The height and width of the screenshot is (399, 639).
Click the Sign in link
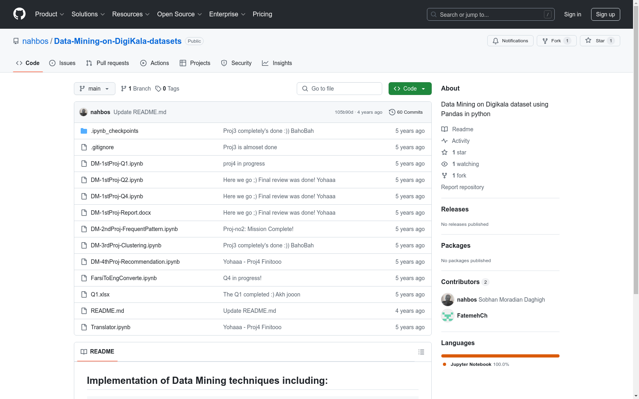point(573,14)
